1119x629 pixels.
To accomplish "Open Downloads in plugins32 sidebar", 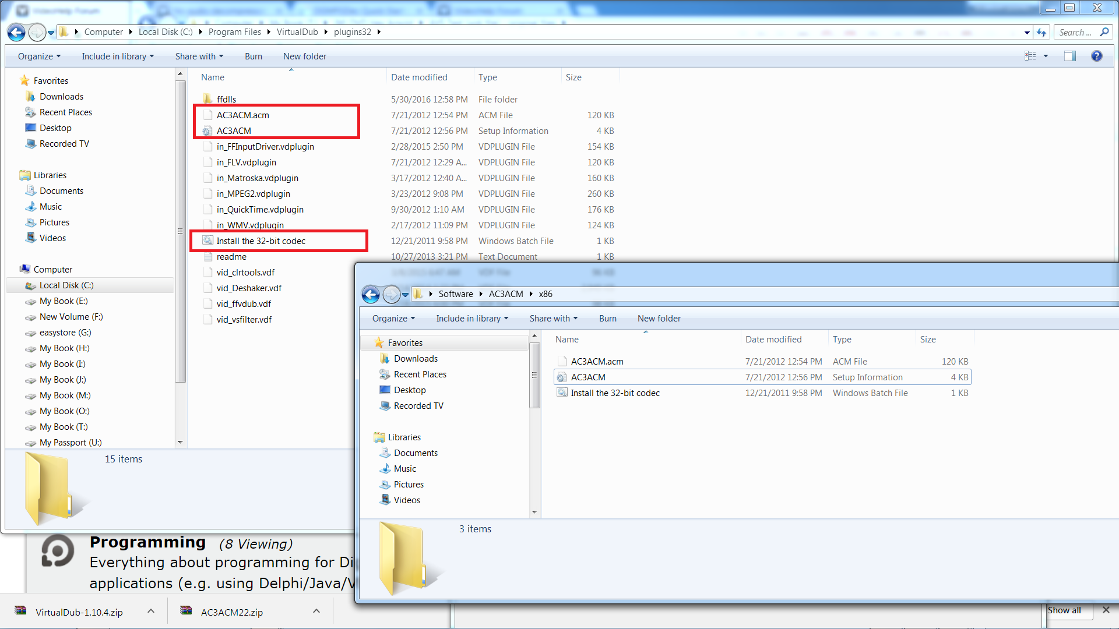I will [61, 97].
